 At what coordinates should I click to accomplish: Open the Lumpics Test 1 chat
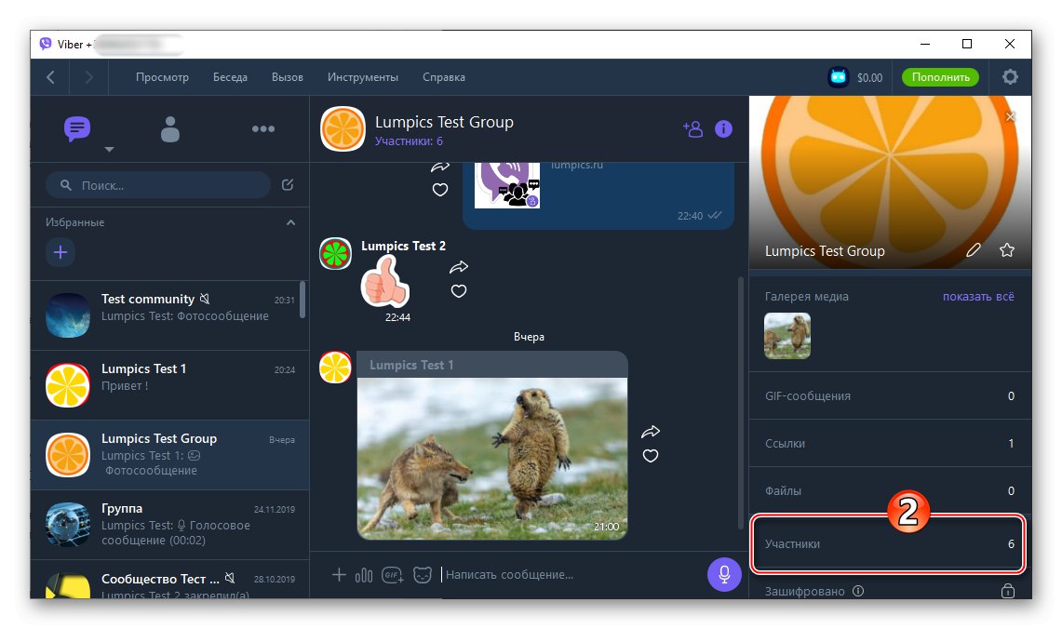(170, 385)
